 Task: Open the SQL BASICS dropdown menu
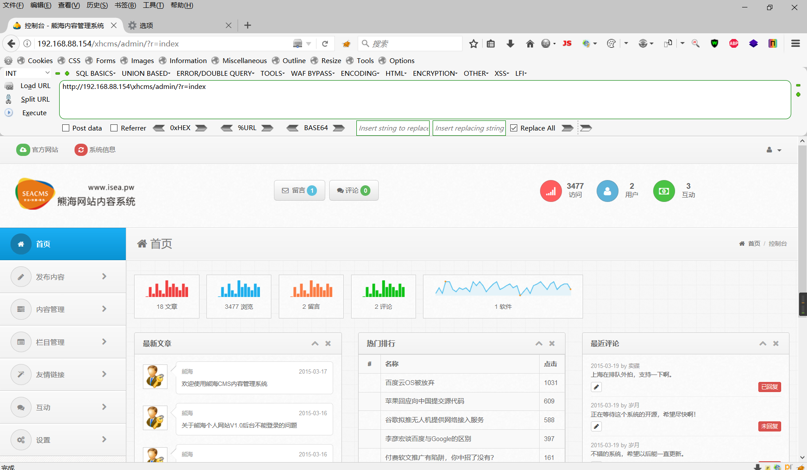96,73
